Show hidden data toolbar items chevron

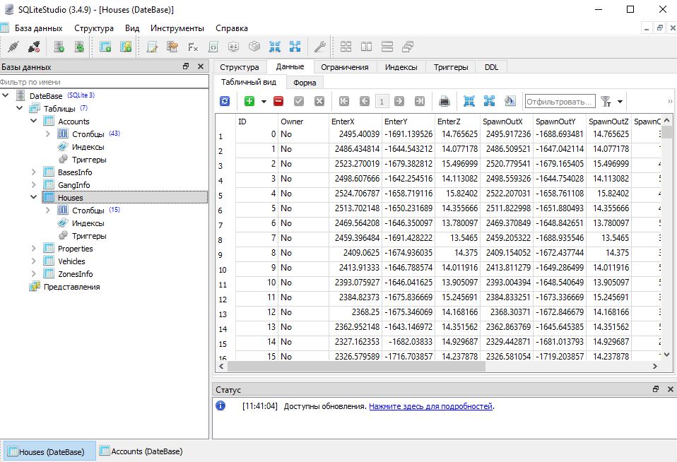click(670, 102)
